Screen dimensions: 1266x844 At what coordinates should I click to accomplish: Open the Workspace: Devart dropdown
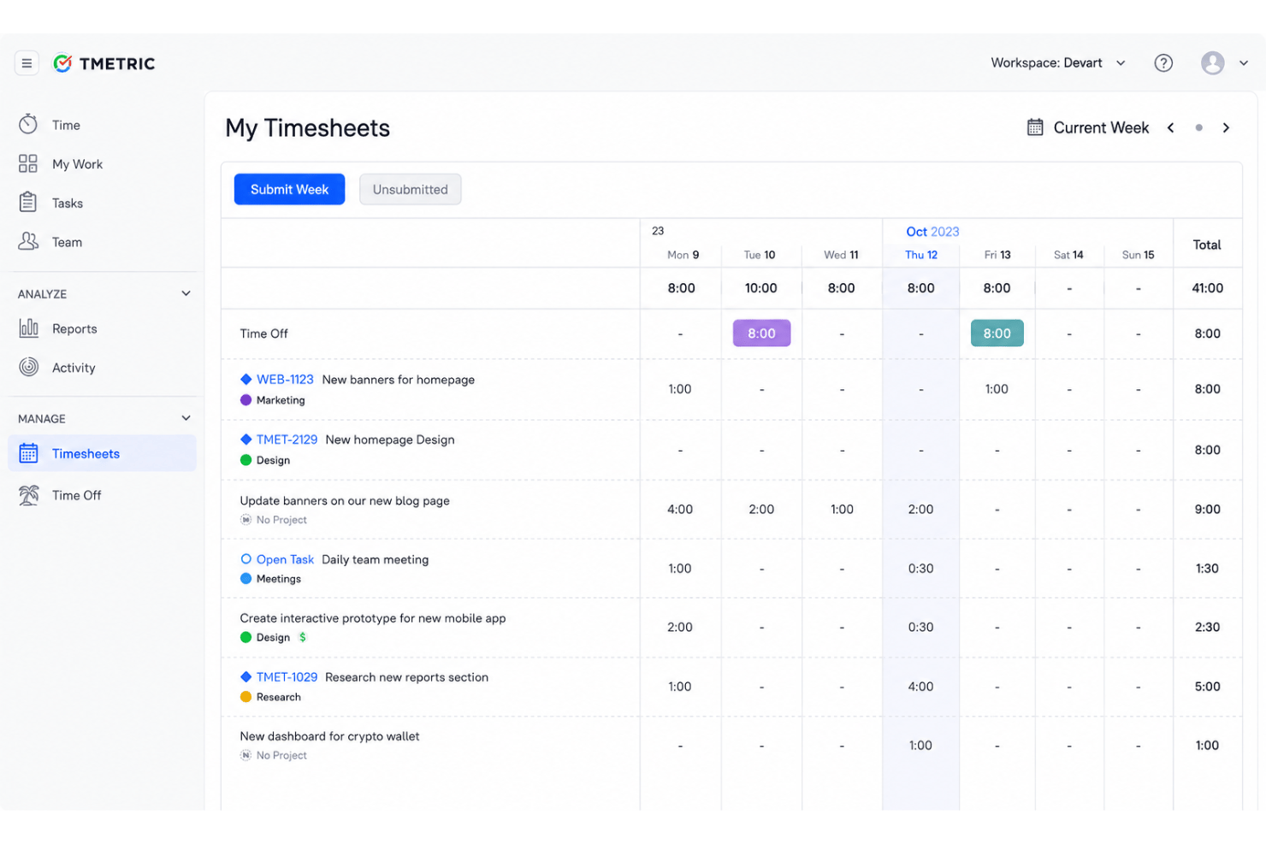tap(1058, 63)
